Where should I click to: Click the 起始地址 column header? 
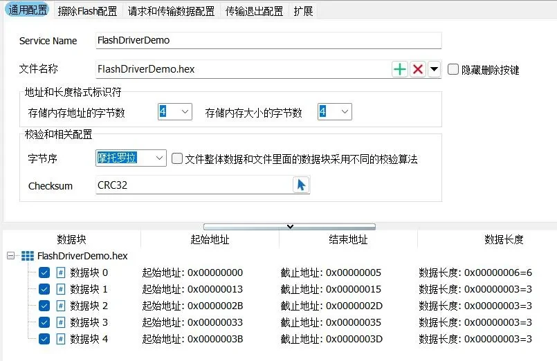click(x=210, y=239)
